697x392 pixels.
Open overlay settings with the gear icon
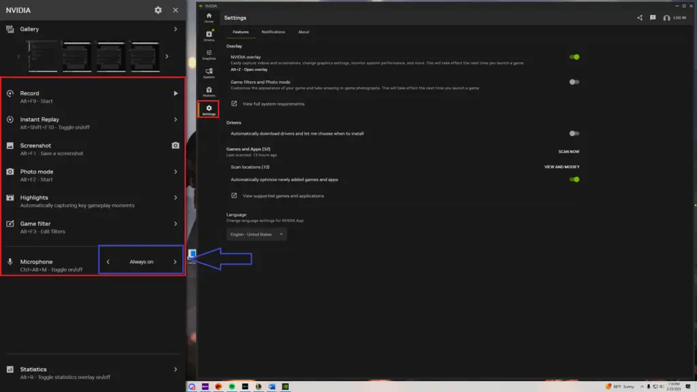point(158,10)
